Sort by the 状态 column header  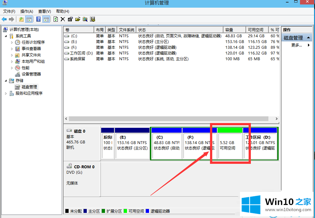click(x=180, y=30)
